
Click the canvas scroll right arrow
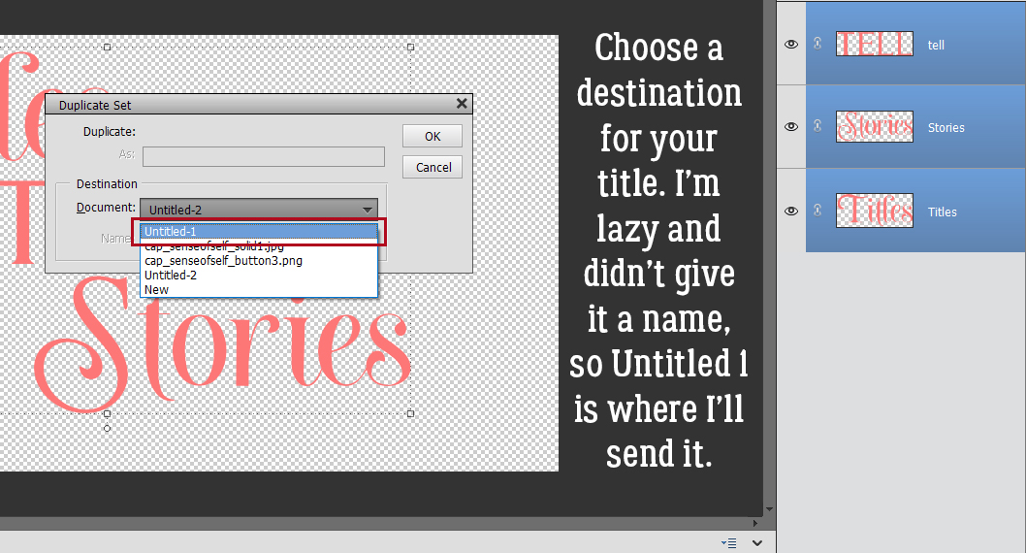click(755, 523)
